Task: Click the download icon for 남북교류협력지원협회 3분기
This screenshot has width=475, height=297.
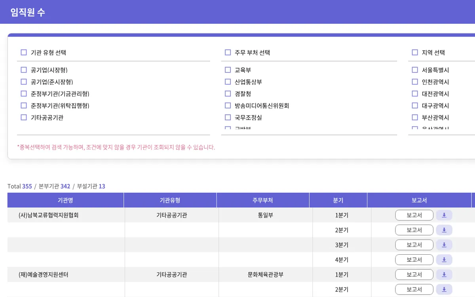Action: (444, 245)
